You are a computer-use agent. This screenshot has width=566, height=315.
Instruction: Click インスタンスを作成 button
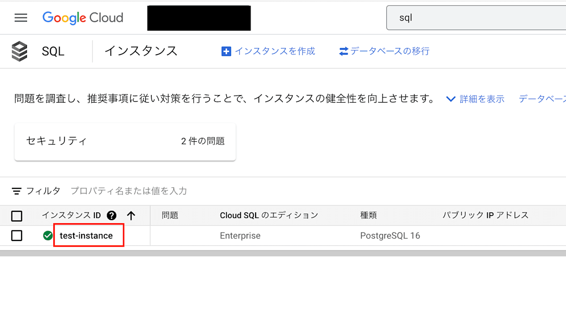coord(268,51)
